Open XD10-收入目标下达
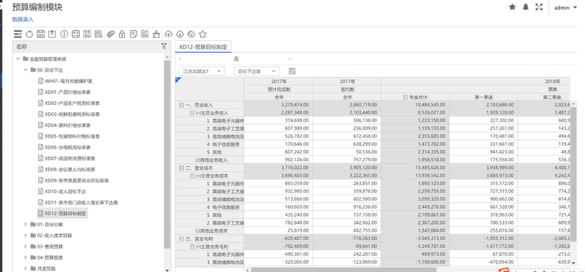Viewport: 585px width, 272px height. click(x=65, y=191)
